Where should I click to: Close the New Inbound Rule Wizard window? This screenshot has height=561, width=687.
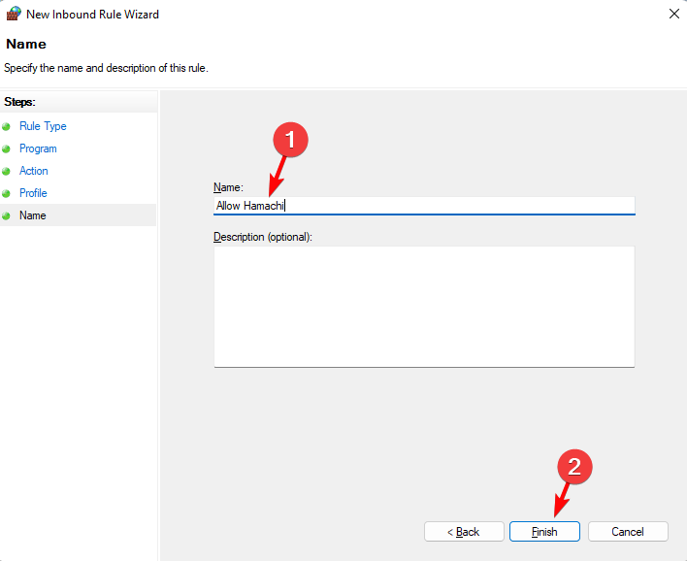tap(673, 14)
